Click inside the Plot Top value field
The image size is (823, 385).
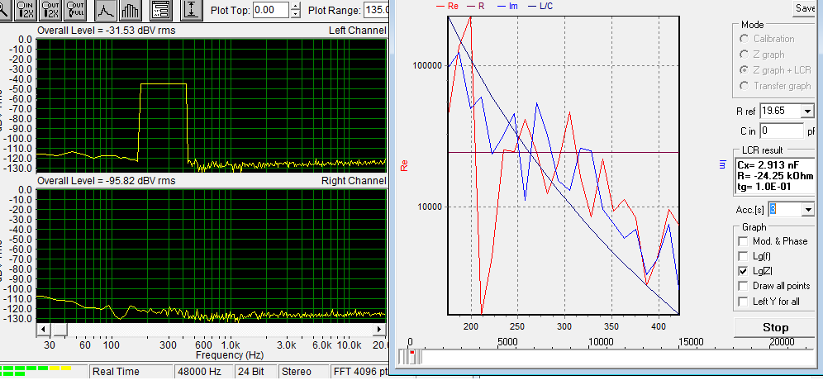(x=271, y=10)
